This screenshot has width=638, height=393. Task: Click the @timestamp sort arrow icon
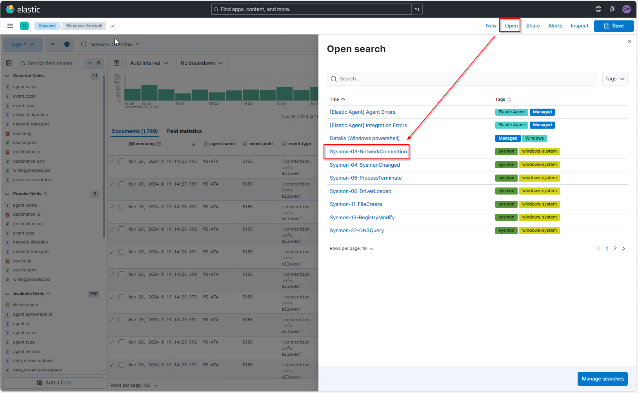[193, 144]
